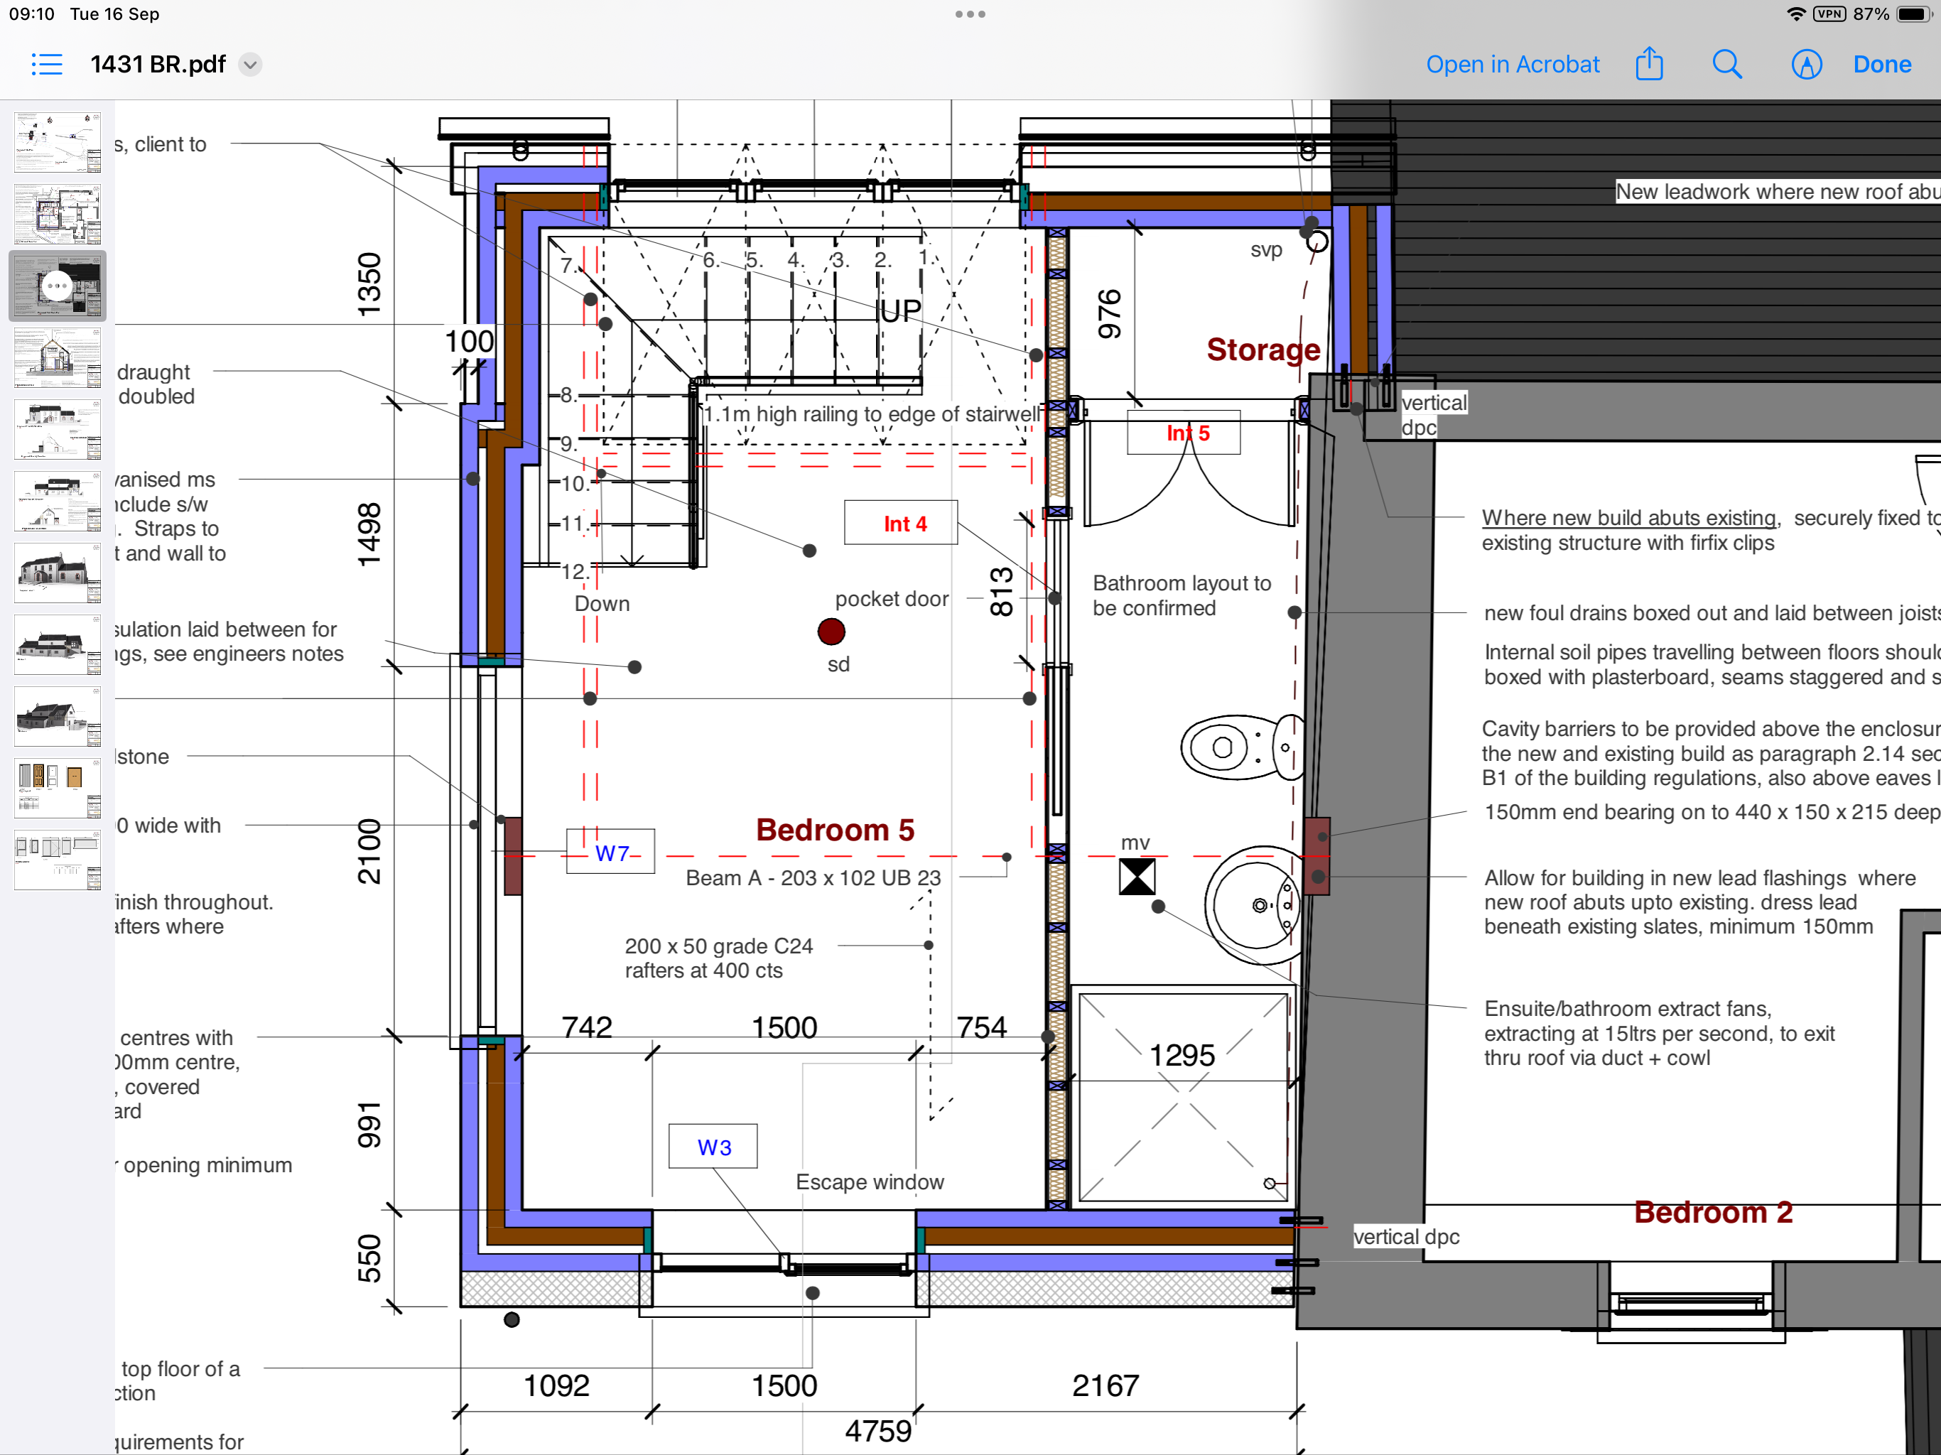Tap the VPN status badge
The width and height of the screenshot is (1941, 1455).
(x=1829, y=14)
